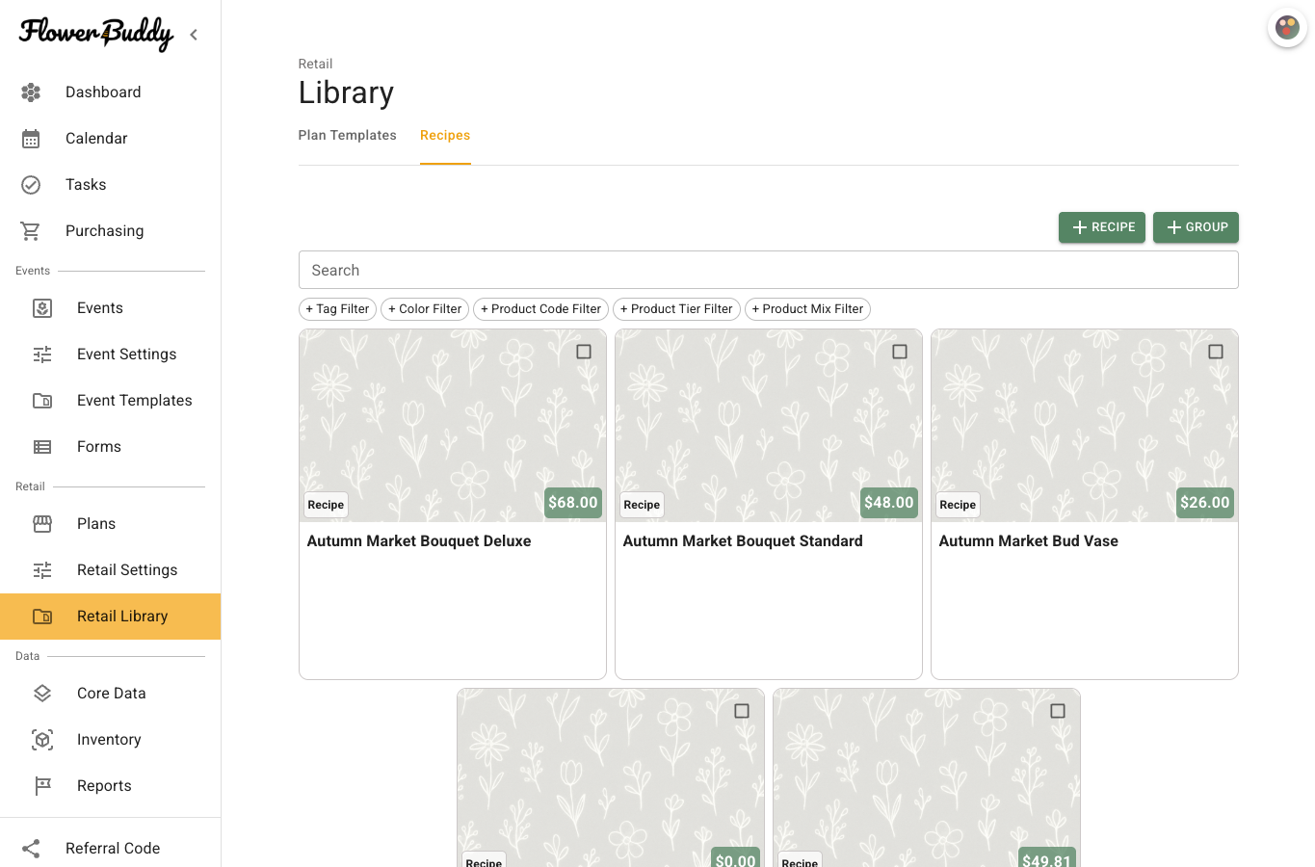Click the Purchasing cart icon
The height and width of the screenshot is (867, 1315).
tap(31, 231)
